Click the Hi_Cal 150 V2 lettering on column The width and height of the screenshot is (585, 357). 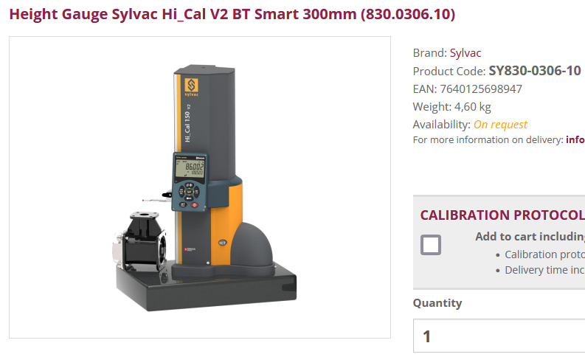(188, 123)
